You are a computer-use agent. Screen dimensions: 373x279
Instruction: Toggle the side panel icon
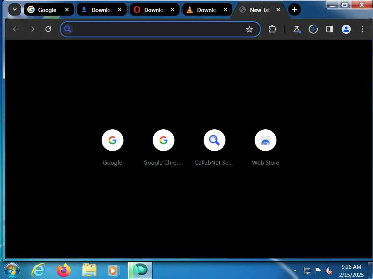329,29
